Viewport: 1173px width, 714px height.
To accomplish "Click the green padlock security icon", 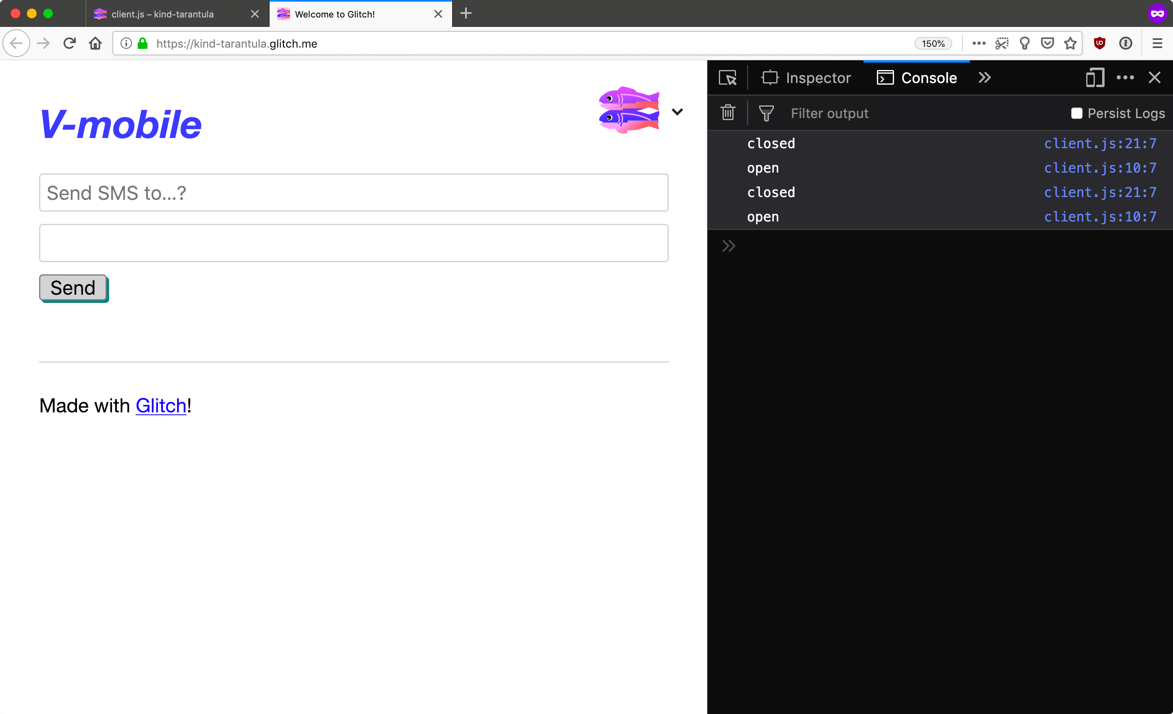I will [142, 43].
